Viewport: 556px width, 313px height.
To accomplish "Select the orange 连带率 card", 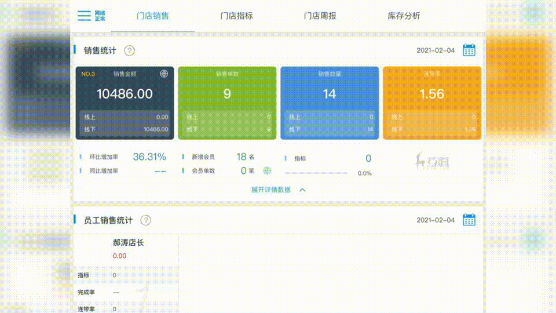I will point(432,103).
